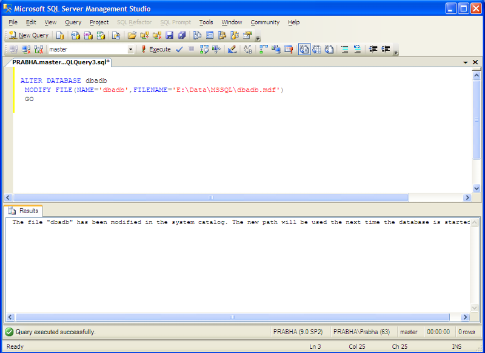Viewport: 485px width, 353px height.
Task: Click the Change Connection icon
Action: [39, 49]
